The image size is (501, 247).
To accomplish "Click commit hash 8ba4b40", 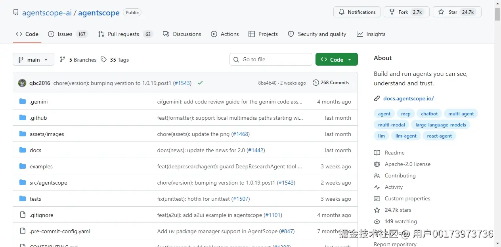I will [x=267, y=83].
